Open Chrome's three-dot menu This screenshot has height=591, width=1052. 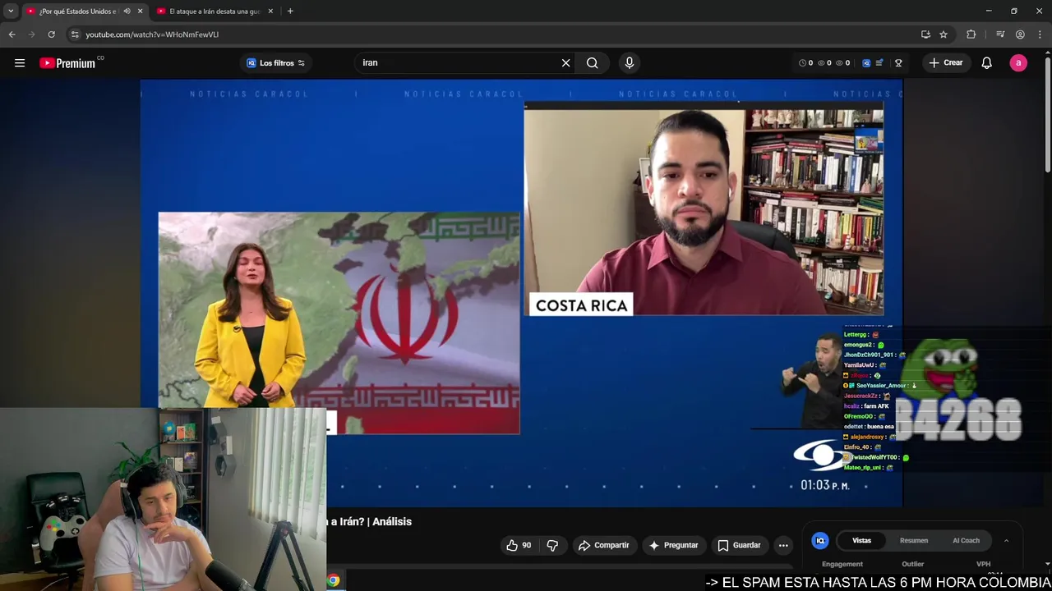point(1040,34)
